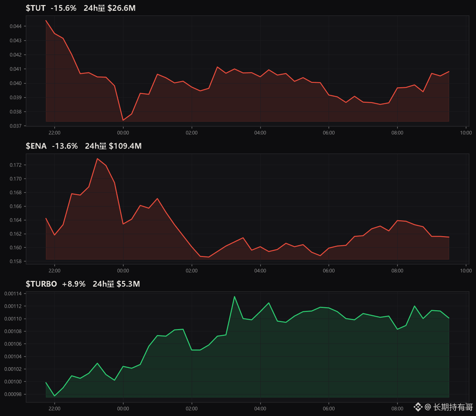Image resolution: width=476 pixels, height=416 pixels.
Task: Click the $TUT ticker title
Action: tap(36, 8)
